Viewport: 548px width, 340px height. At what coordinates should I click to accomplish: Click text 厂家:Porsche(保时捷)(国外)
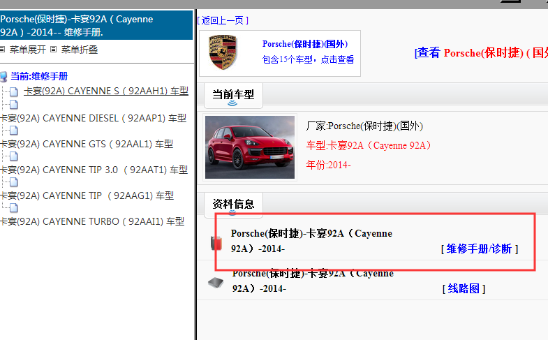tap(364, 126)
